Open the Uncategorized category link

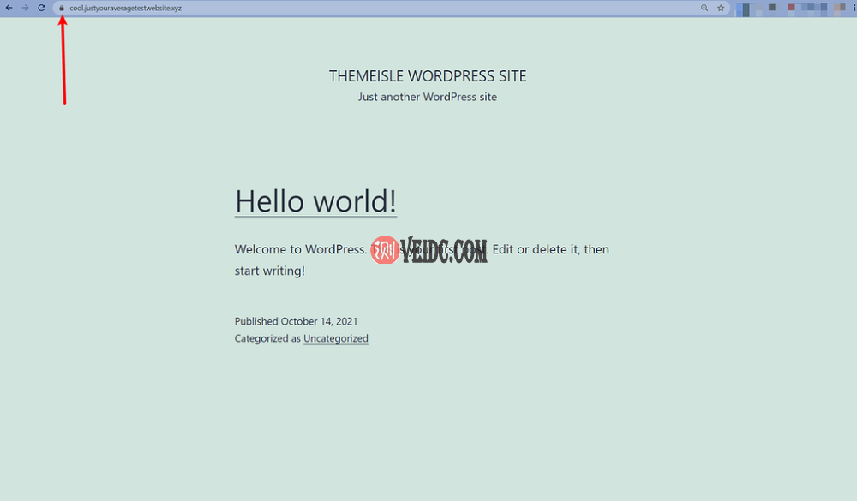click(336, 338)
